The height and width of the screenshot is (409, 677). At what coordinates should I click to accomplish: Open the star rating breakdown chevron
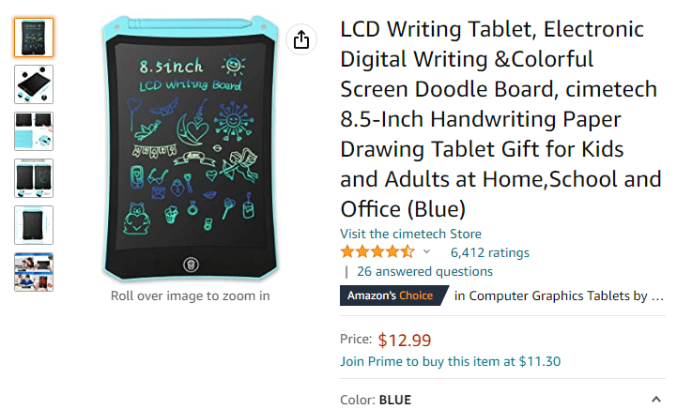coord(426,251)
